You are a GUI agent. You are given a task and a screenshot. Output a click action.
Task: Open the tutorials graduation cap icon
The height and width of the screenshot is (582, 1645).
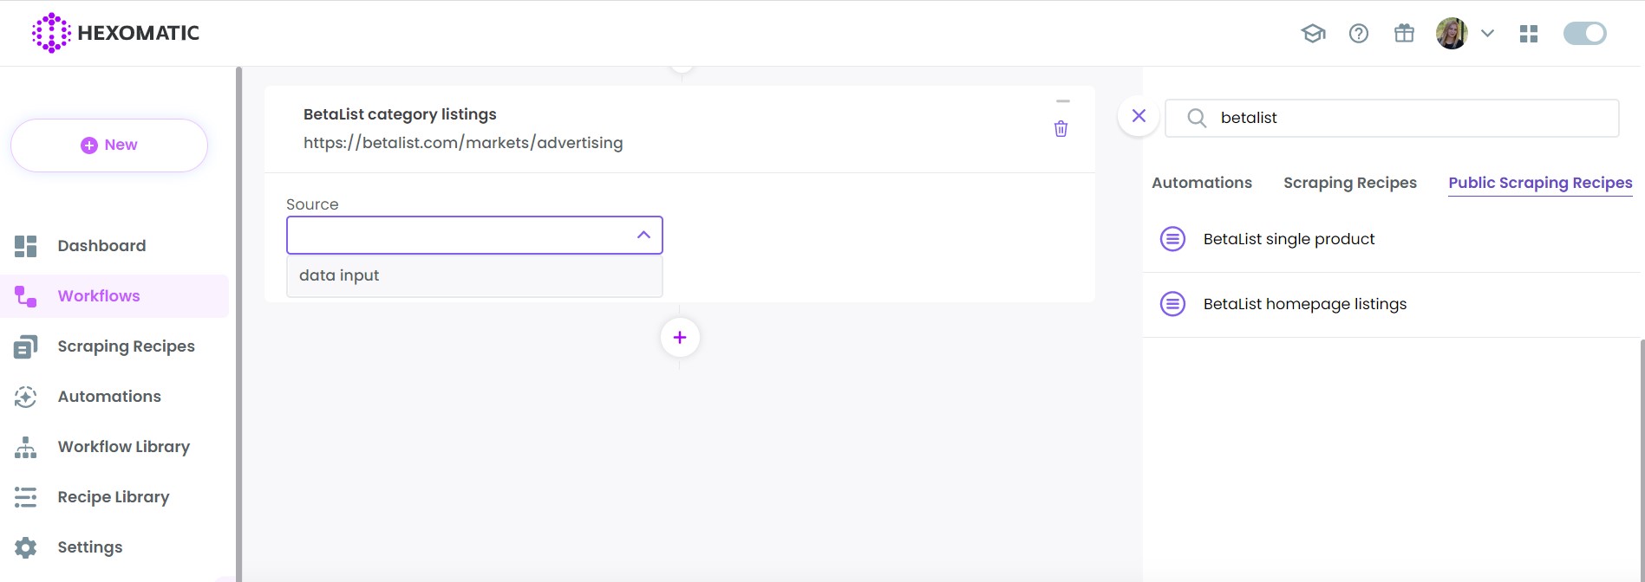click(x=1312, y=33)
